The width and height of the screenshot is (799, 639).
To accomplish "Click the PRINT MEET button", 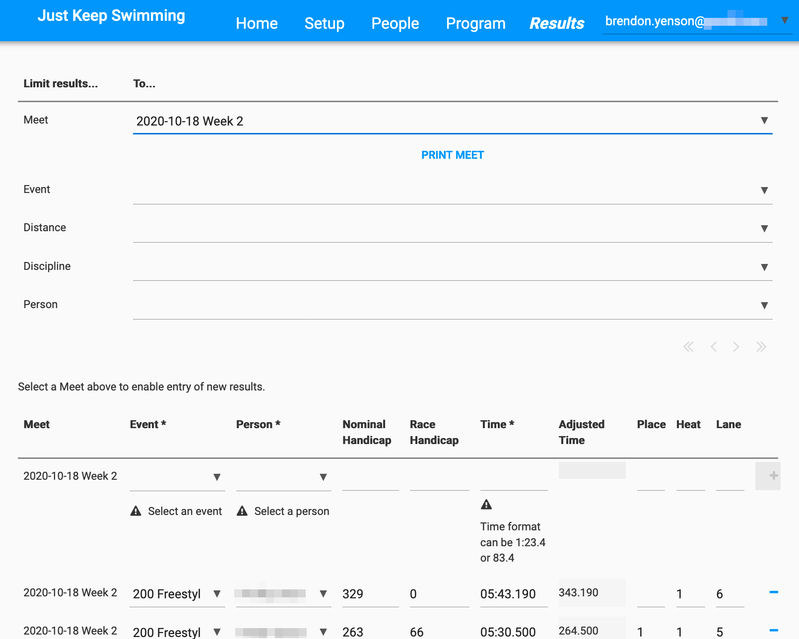I will pos(452,155).
